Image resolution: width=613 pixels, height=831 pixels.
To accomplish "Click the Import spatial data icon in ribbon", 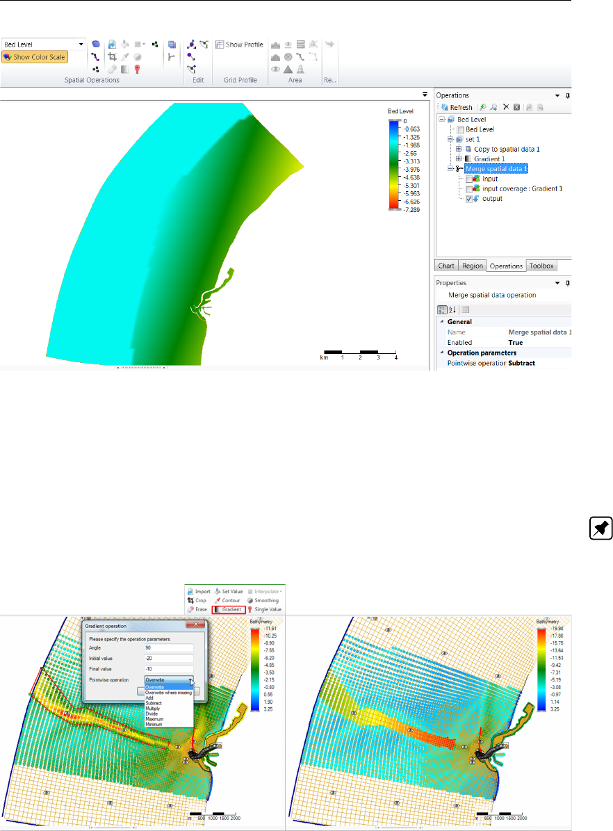I will click(x=112, y=45).
